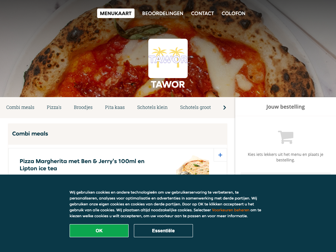
Task: Open the Colofon page
Action: [x=233, y=13]
